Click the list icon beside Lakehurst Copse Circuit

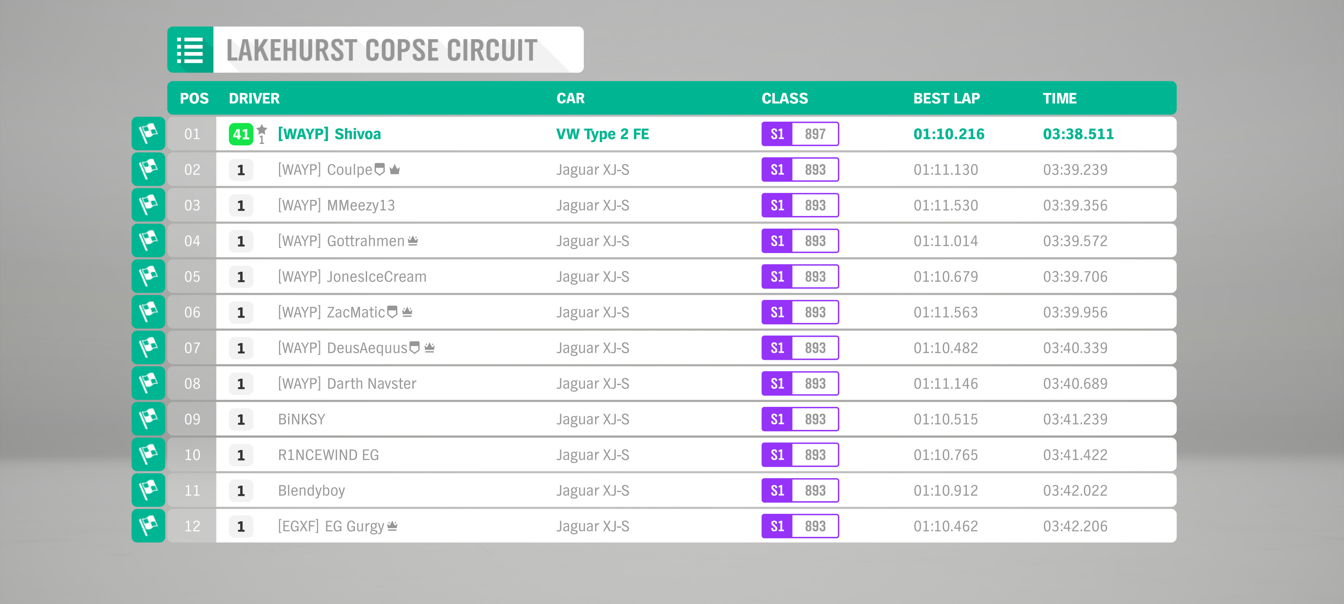point(190,50)
